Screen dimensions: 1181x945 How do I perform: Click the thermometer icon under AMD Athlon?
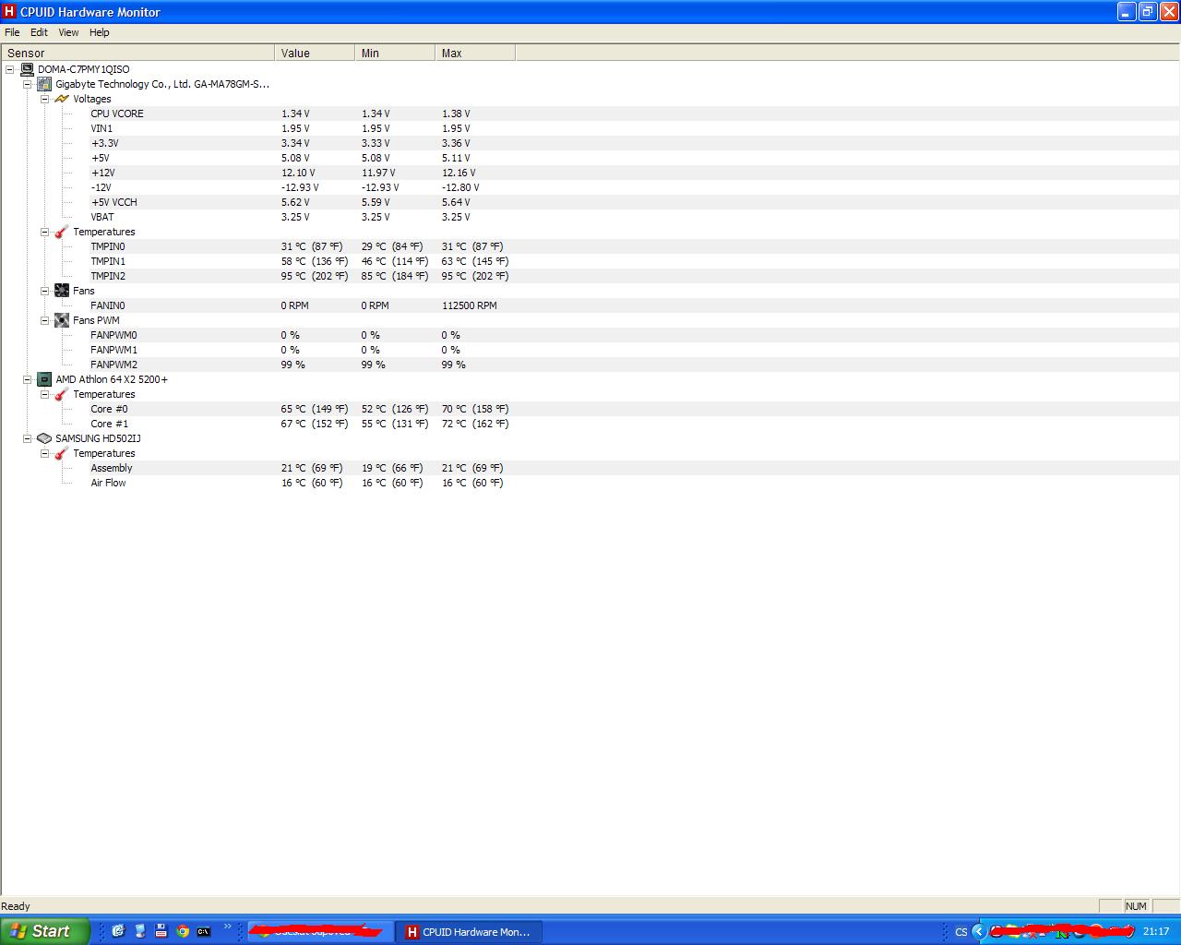(62, 394)
